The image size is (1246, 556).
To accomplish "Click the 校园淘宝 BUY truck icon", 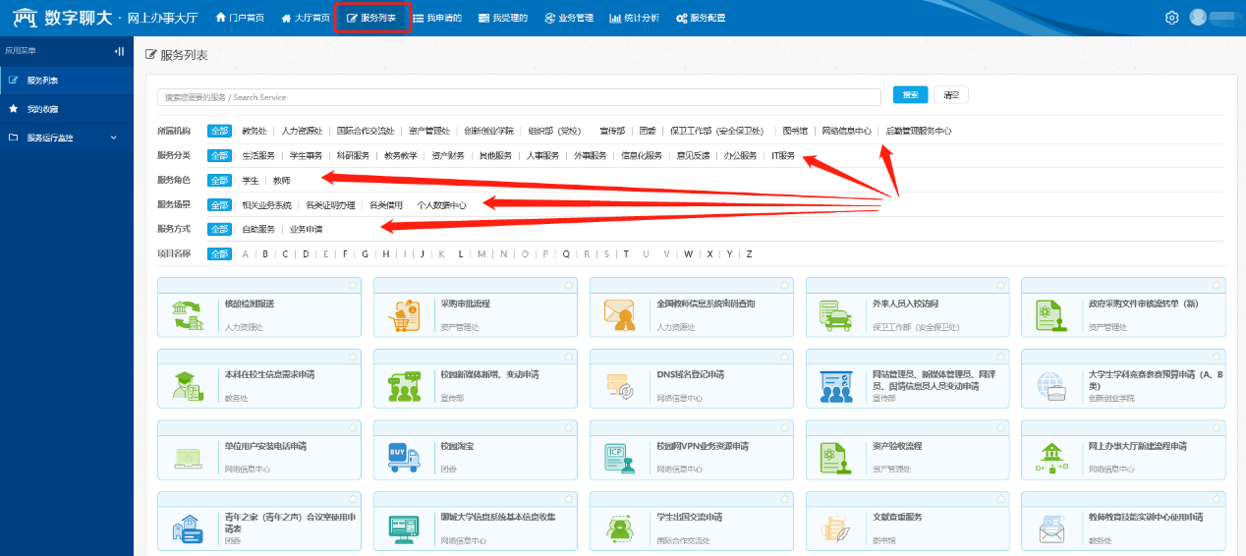I will tap(404, 457).
